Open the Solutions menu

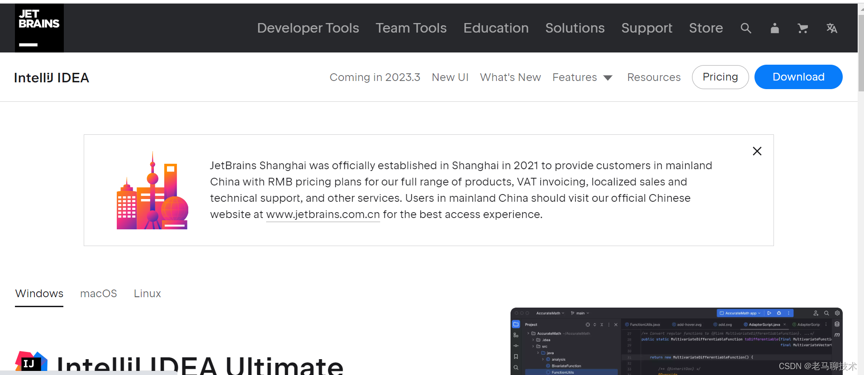pos(575,28)
